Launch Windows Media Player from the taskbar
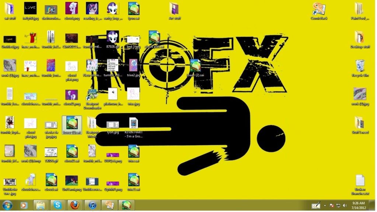Viewport: 377px width, 212px height. pyautogui.click(x=24, y=205)
